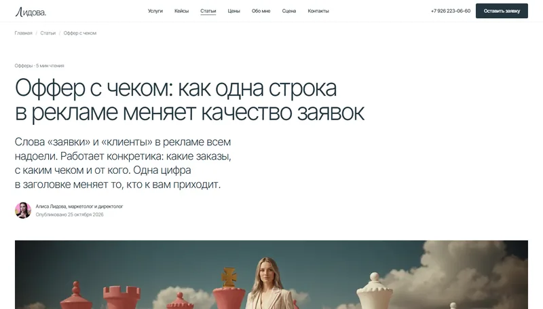Click the article headline Оффер с чеком
This screenshot has height=309, width=543.
point(189,100)
